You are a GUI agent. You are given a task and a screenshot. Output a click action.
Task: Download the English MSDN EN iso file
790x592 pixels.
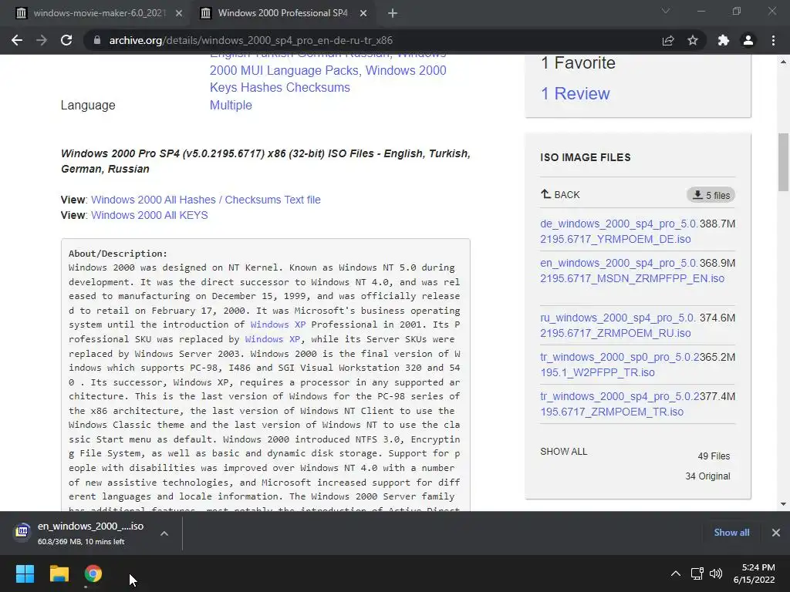tap(633, 271)
